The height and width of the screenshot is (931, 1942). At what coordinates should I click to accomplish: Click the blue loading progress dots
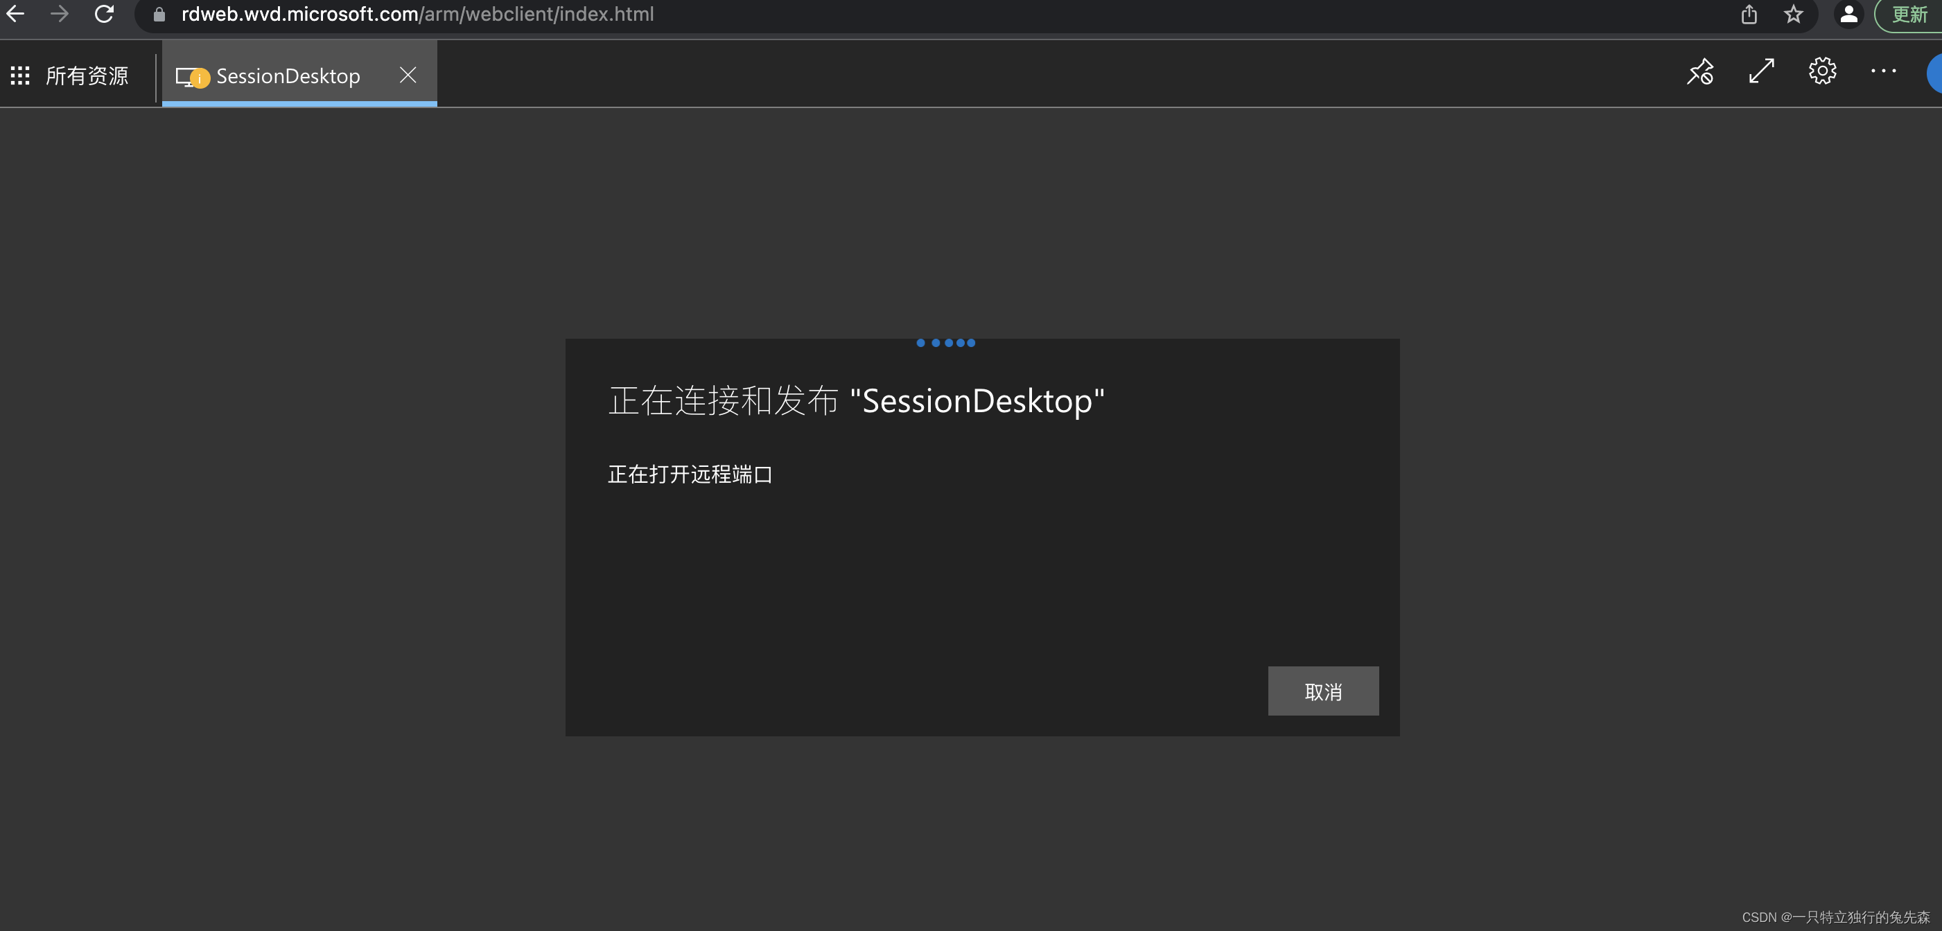coord(945,343)
